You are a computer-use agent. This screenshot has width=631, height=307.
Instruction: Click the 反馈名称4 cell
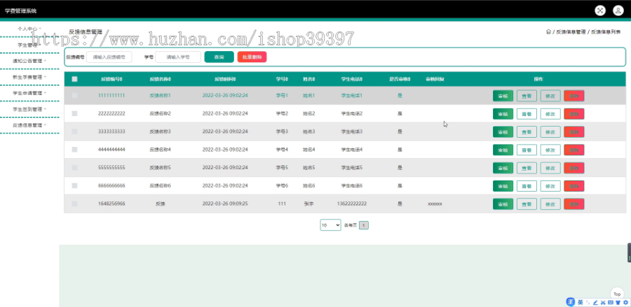(x=160, y=149)
